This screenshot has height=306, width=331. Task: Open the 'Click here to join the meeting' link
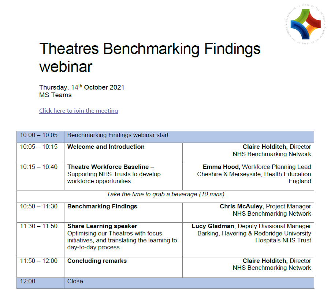pos(78,111)
